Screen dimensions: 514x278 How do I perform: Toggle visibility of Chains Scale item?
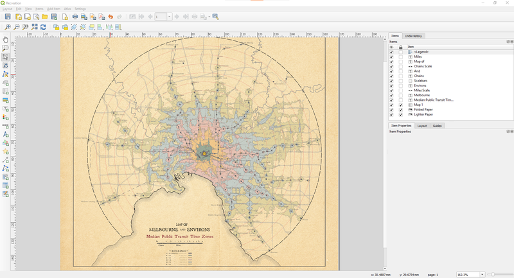click(391, 67)
